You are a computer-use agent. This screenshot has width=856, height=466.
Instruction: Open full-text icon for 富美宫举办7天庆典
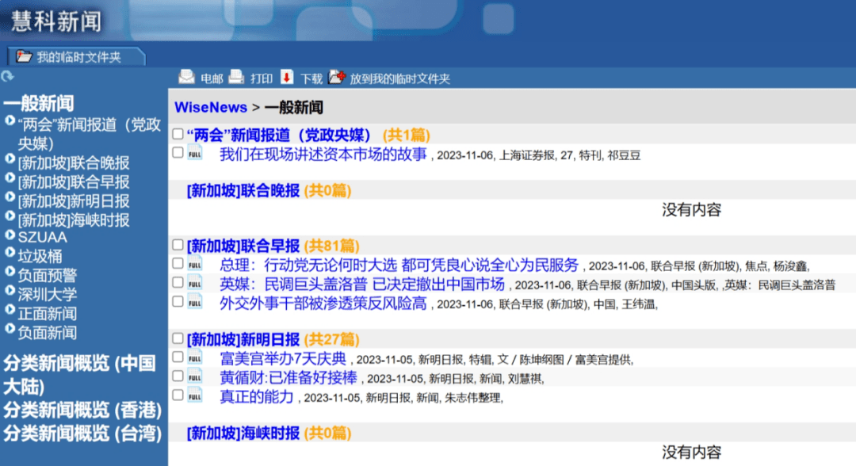coord(195,357)
